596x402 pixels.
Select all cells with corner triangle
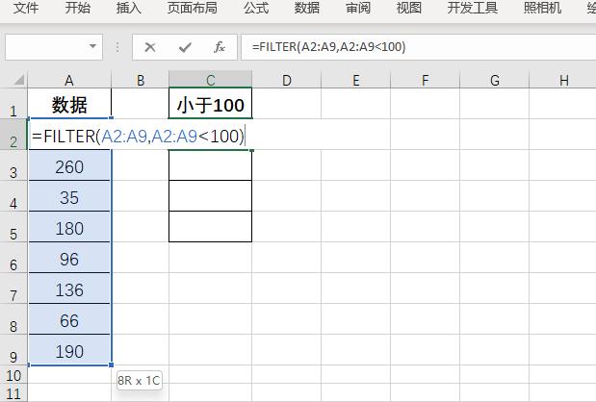pyautogui.click(x=19, y=80)
